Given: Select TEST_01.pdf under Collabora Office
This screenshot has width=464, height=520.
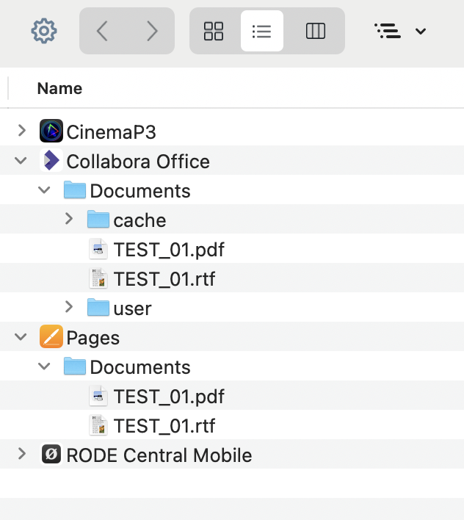Looking at the screenshot, I should point(168,250).
